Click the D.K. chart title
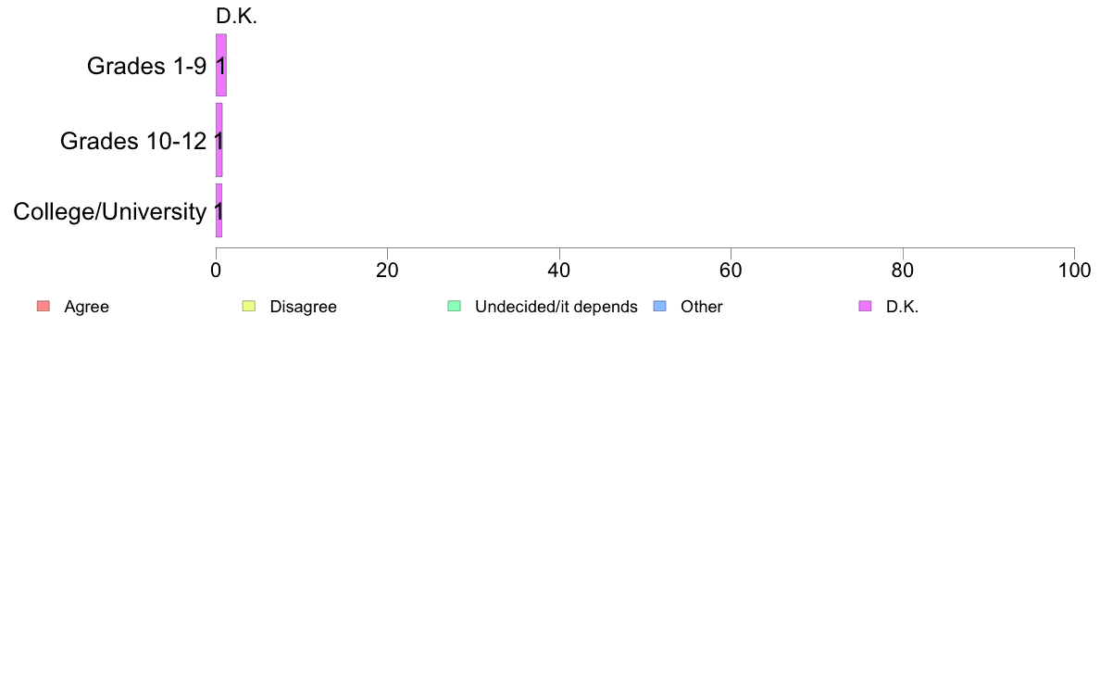The height and width of the screenshot is (682, 1100). [236, 16]
